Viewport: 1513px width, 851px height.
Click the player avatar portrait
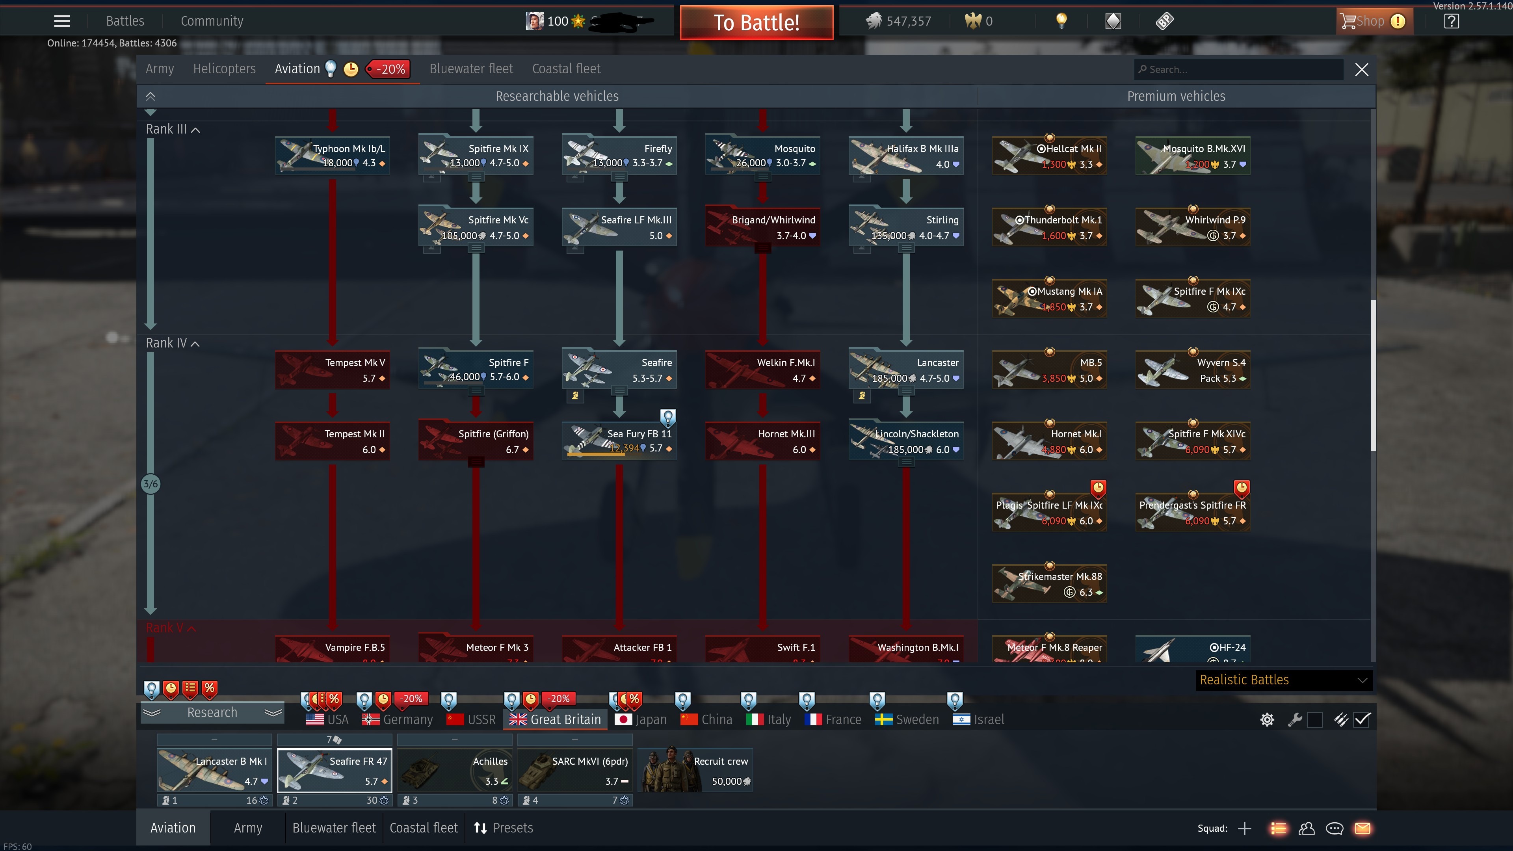coord(534,21)
